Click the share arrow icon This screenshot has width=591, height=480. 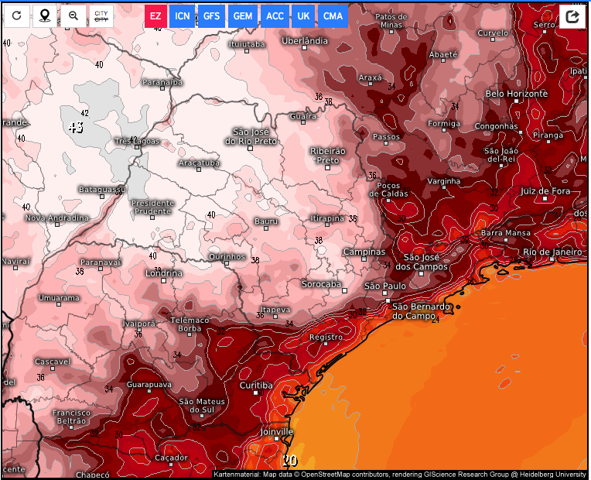[x=572, y=16]
